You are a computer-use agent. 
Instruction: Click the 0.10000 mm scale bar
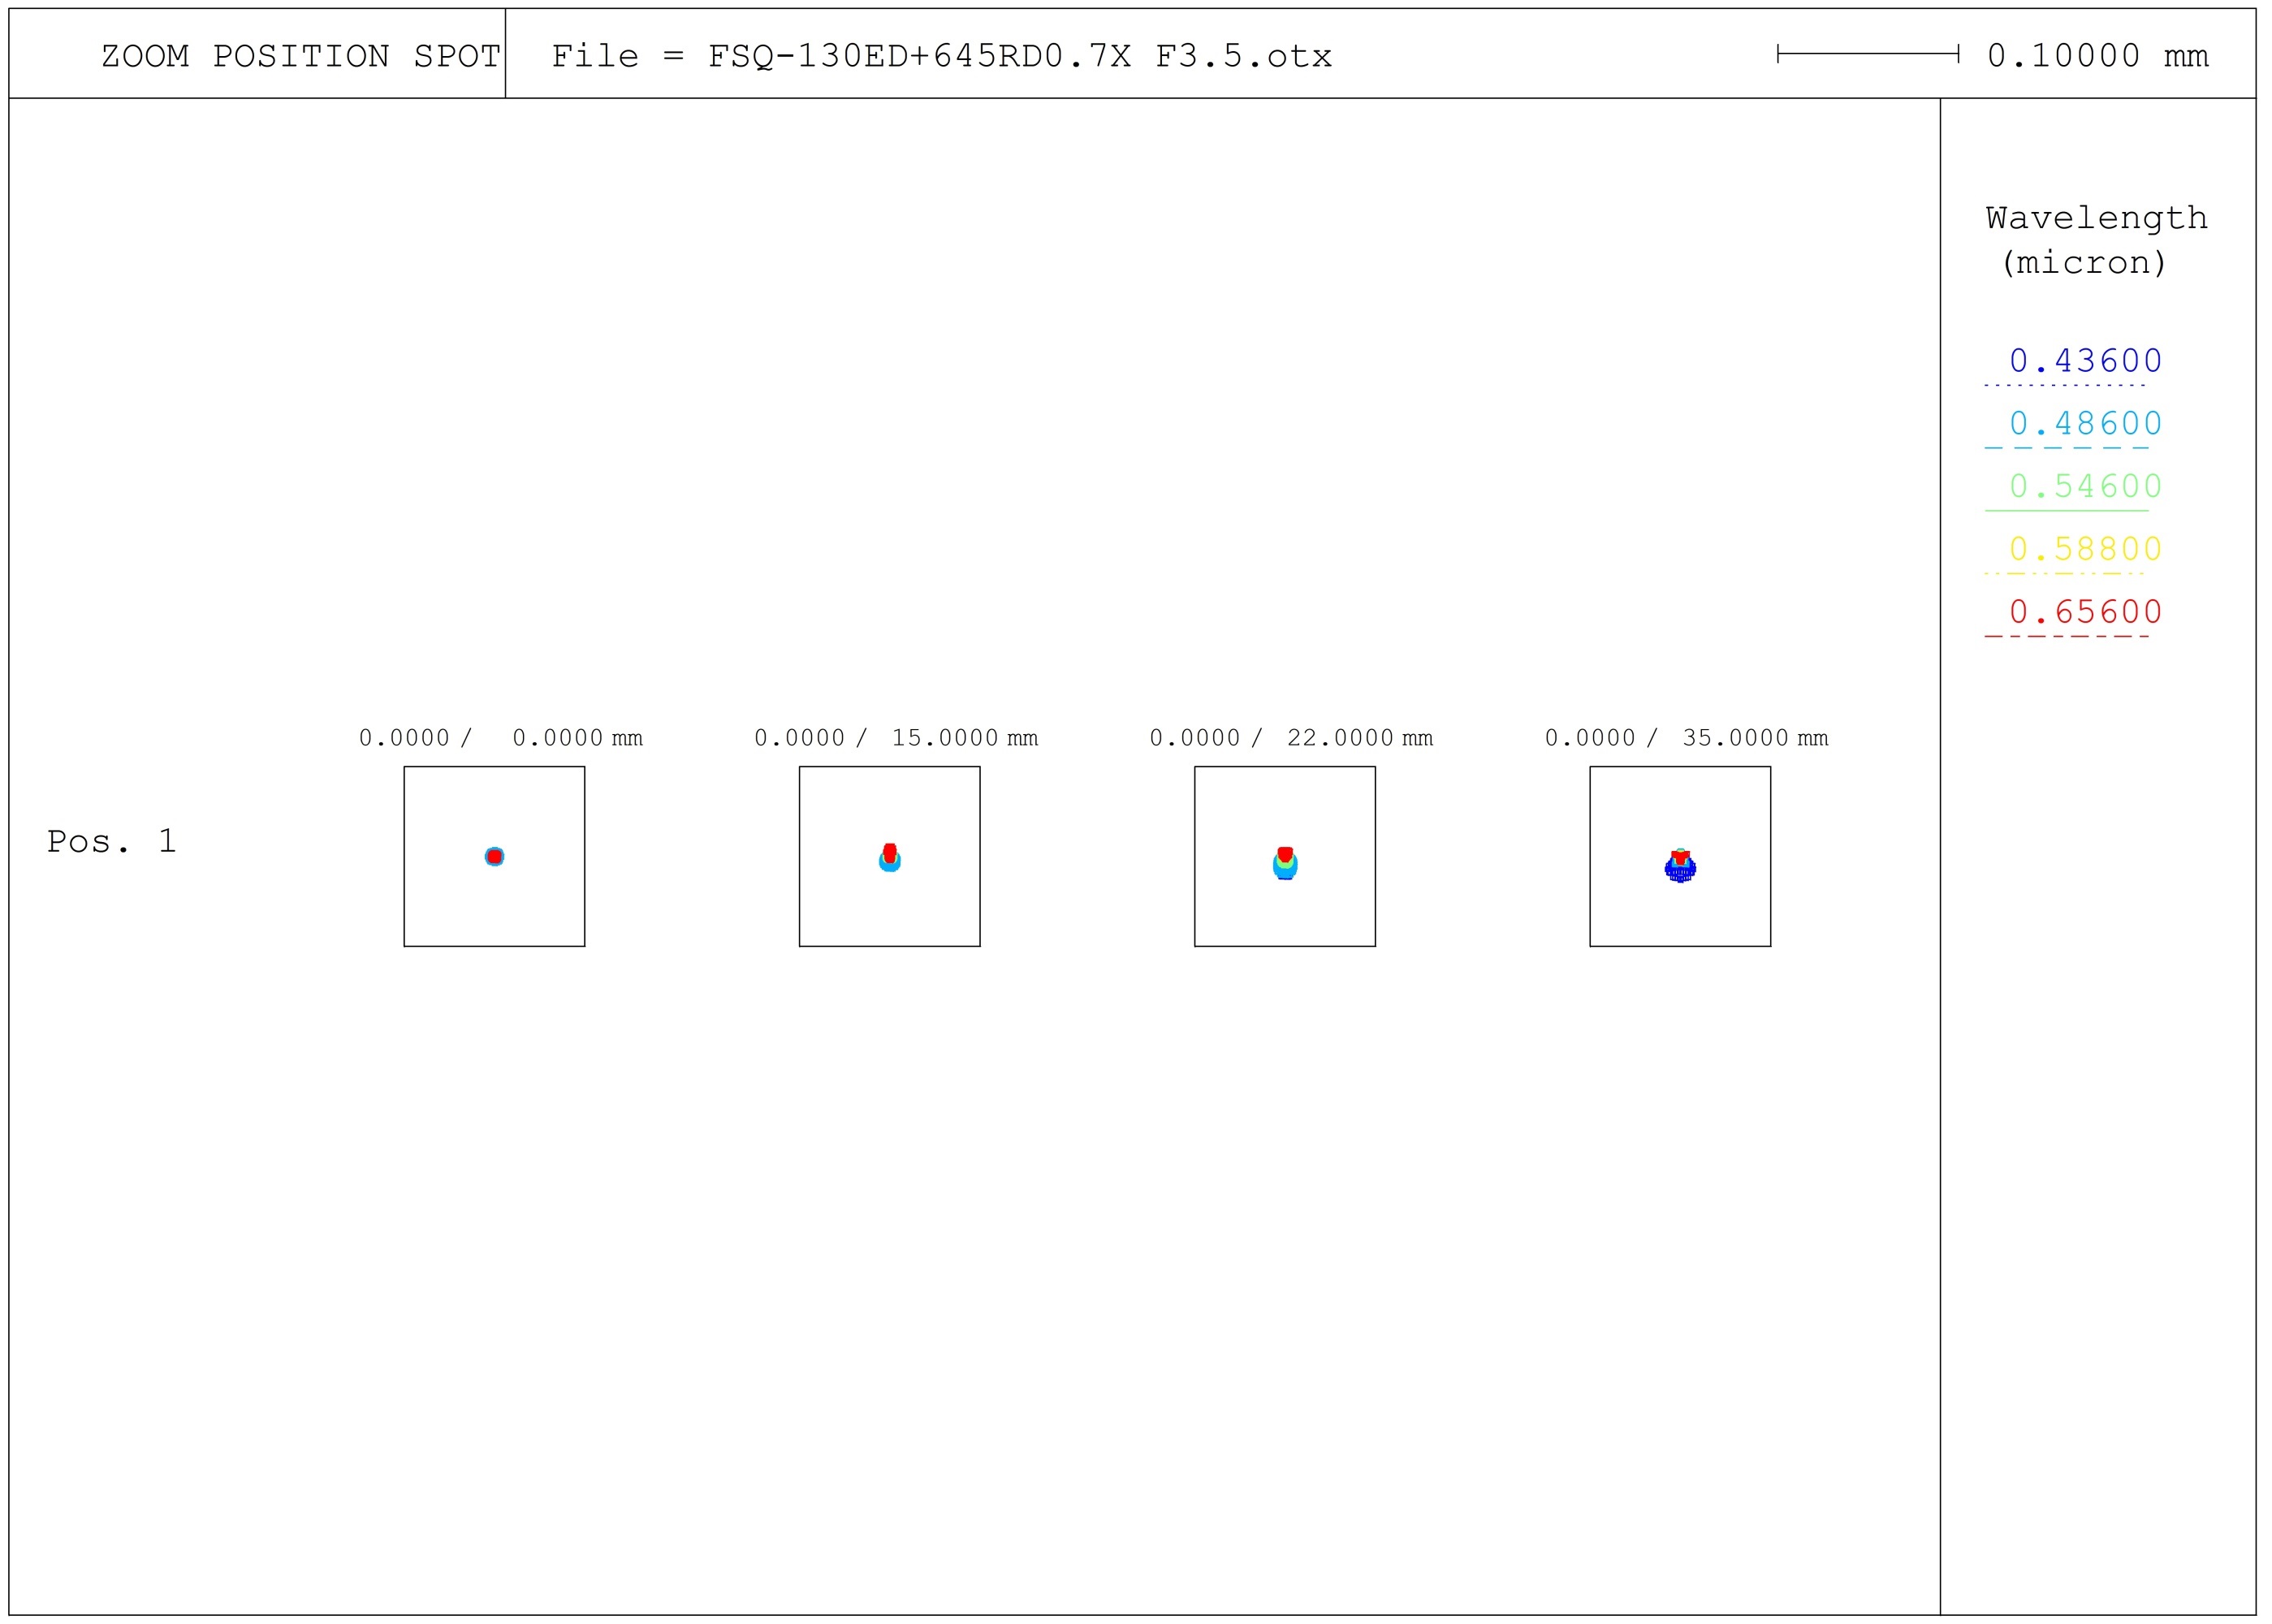coord(1867,54)
